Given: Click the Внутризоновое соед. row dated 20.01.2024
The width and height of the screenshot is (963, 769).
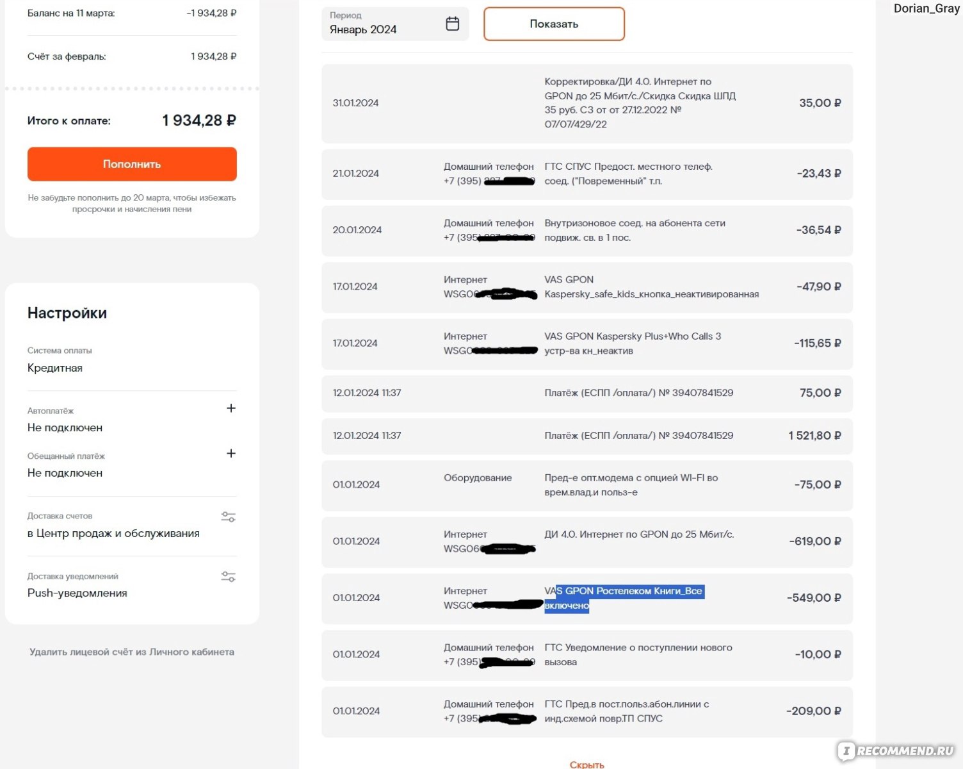Looking at the screenshot, I should point(587,230).
